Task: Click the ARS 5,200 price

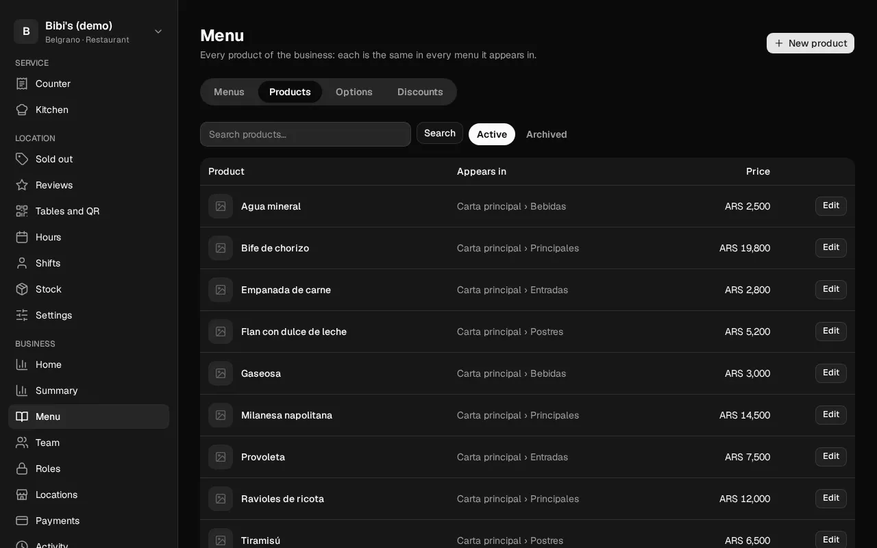Action: coord(748,332)
